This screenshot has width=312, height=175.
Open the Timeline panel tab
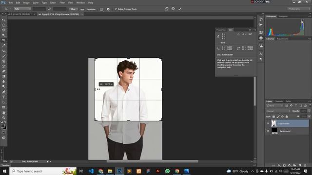tap(5, 165)
